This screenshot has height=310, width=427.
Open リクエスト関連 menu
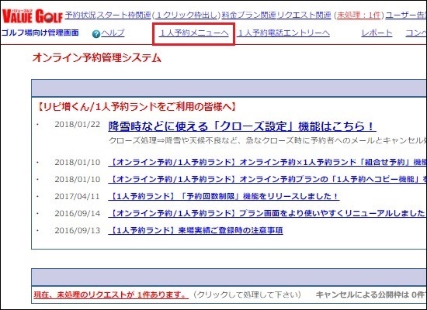[304, 15]
